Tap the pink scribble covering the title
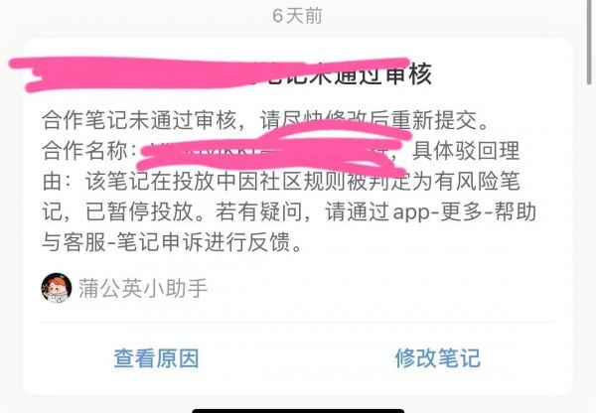The height and width of the screenshot is (413, 596). [x=209, y=74]
